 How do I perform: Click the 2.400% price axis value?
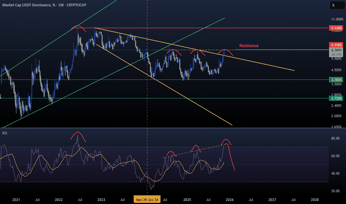pos(336,106)
